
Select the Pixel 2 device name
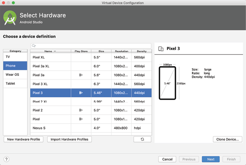[x=38, y=110]
